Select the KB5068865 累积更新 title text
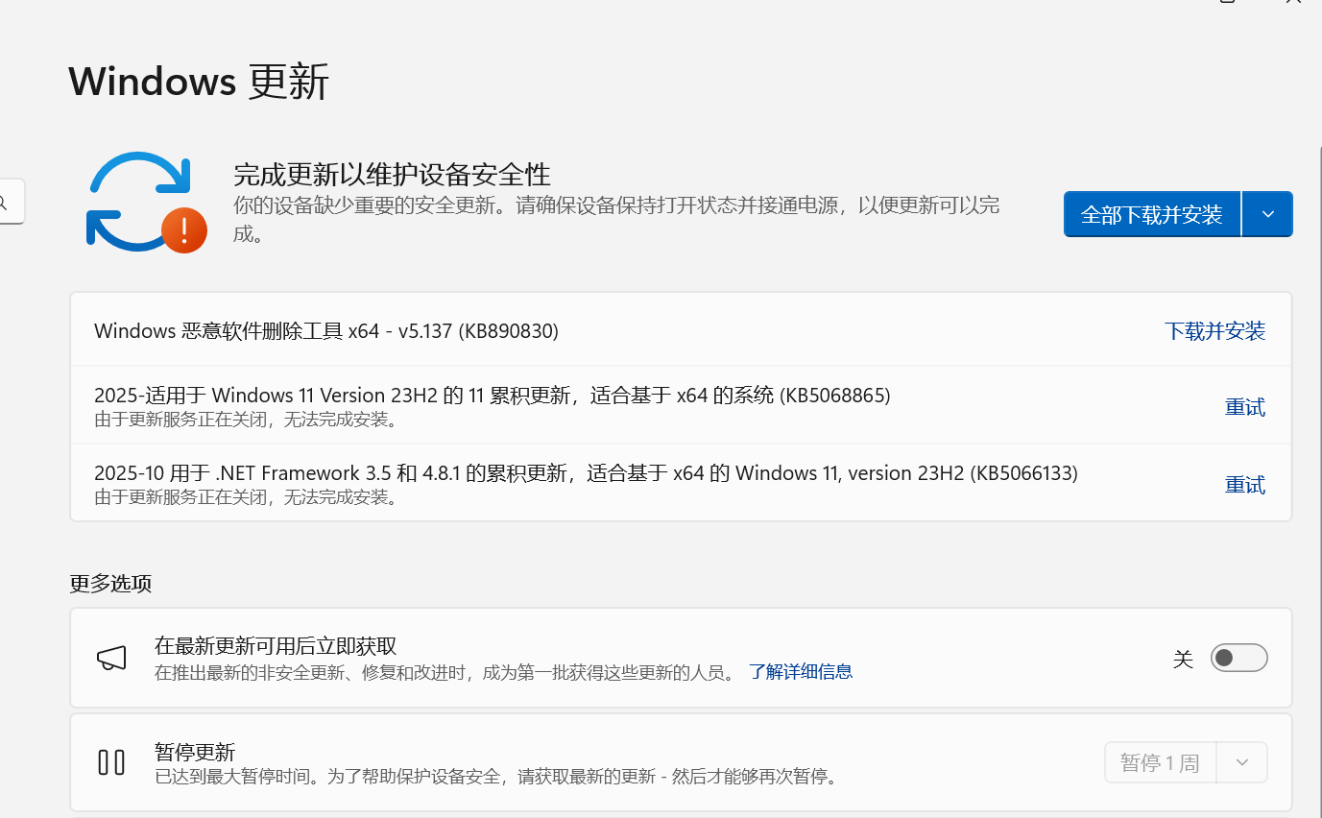 (x=493, y=395)
